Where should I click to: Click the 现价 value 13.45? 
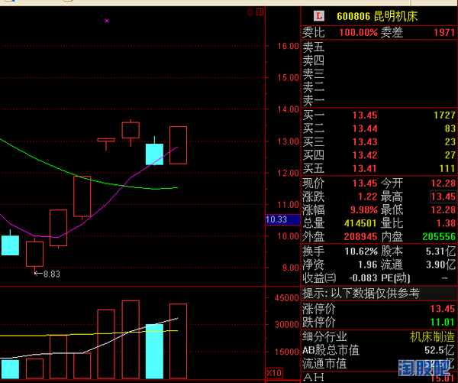coord(365,183)
